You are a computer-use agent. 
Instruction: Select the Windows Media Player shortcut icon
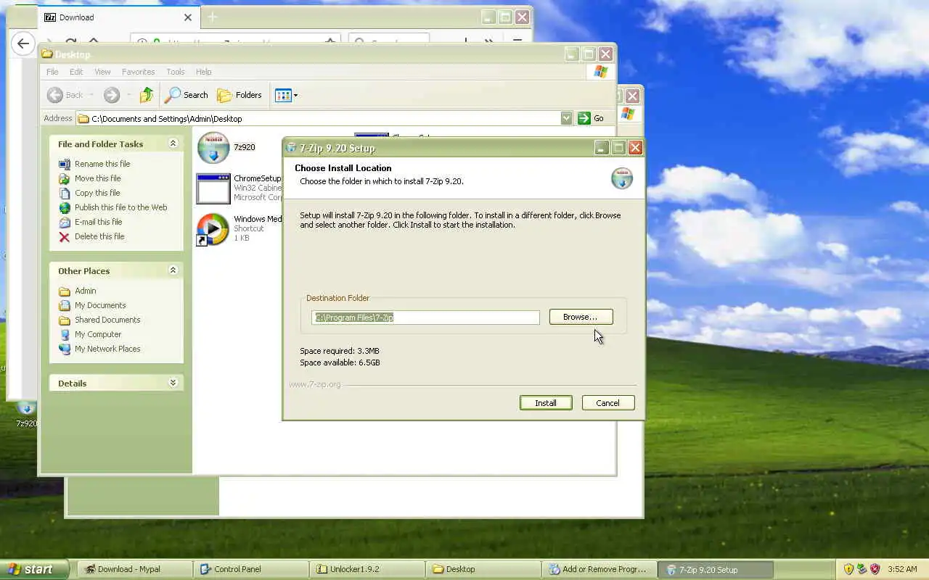[x=213, y=229]
